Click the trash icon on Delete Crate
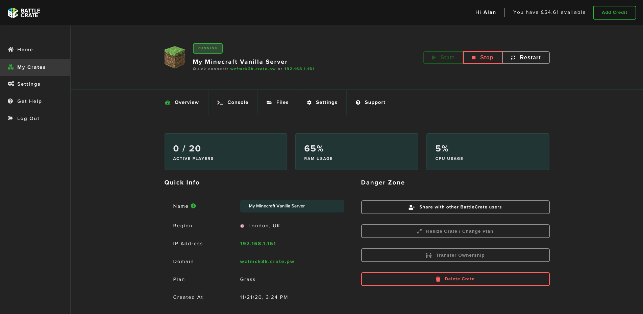 point(438,279)
